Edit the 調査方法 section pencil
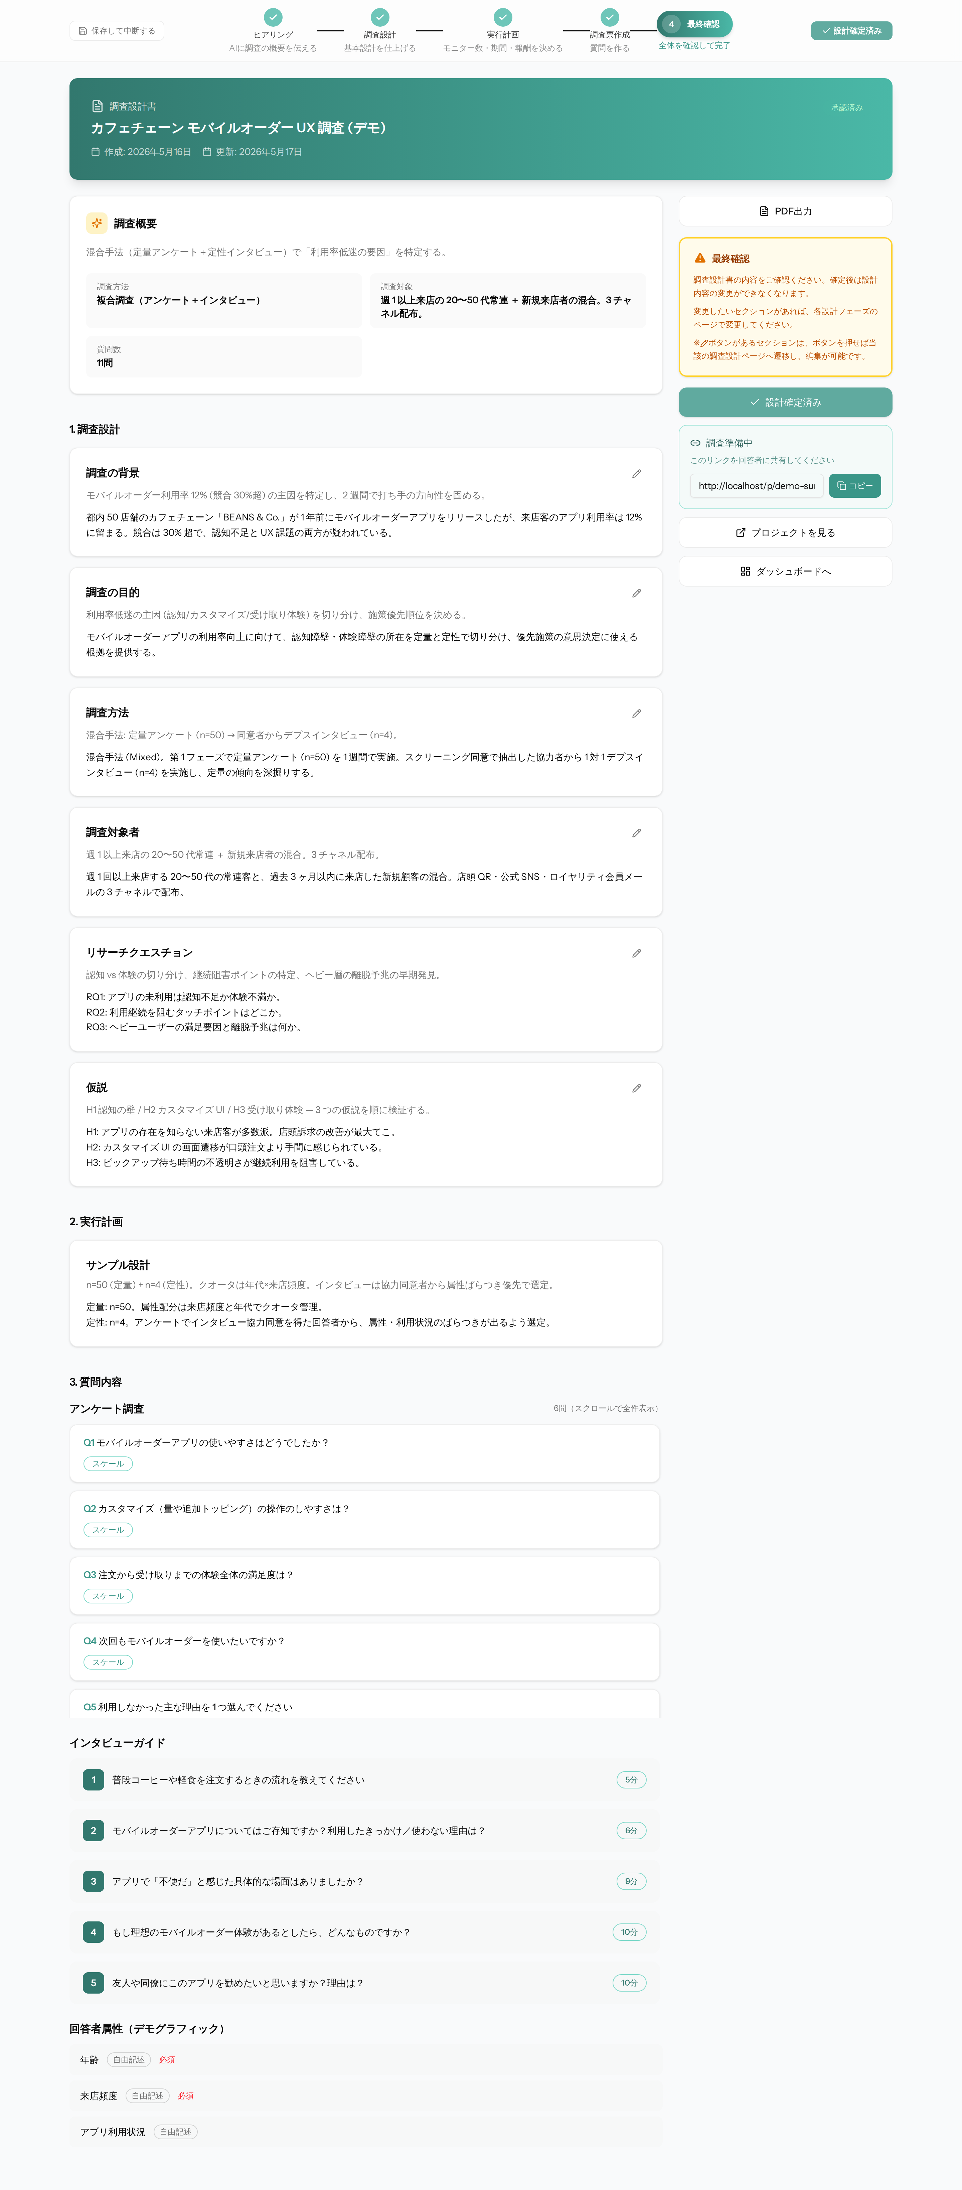The image size is (962, 2190). pyautogui.click(x=637, y=713)
